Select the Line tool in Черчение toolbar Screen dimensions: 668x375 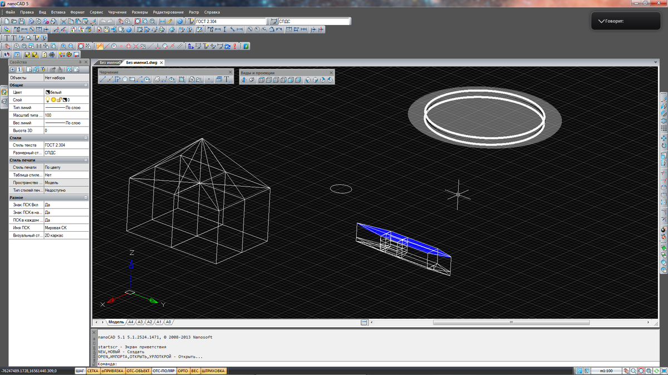coord(103,79)
